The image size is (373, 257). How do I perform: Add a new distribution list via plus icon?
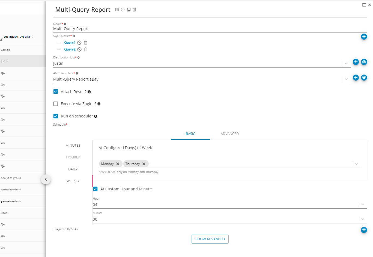[356, 62]
